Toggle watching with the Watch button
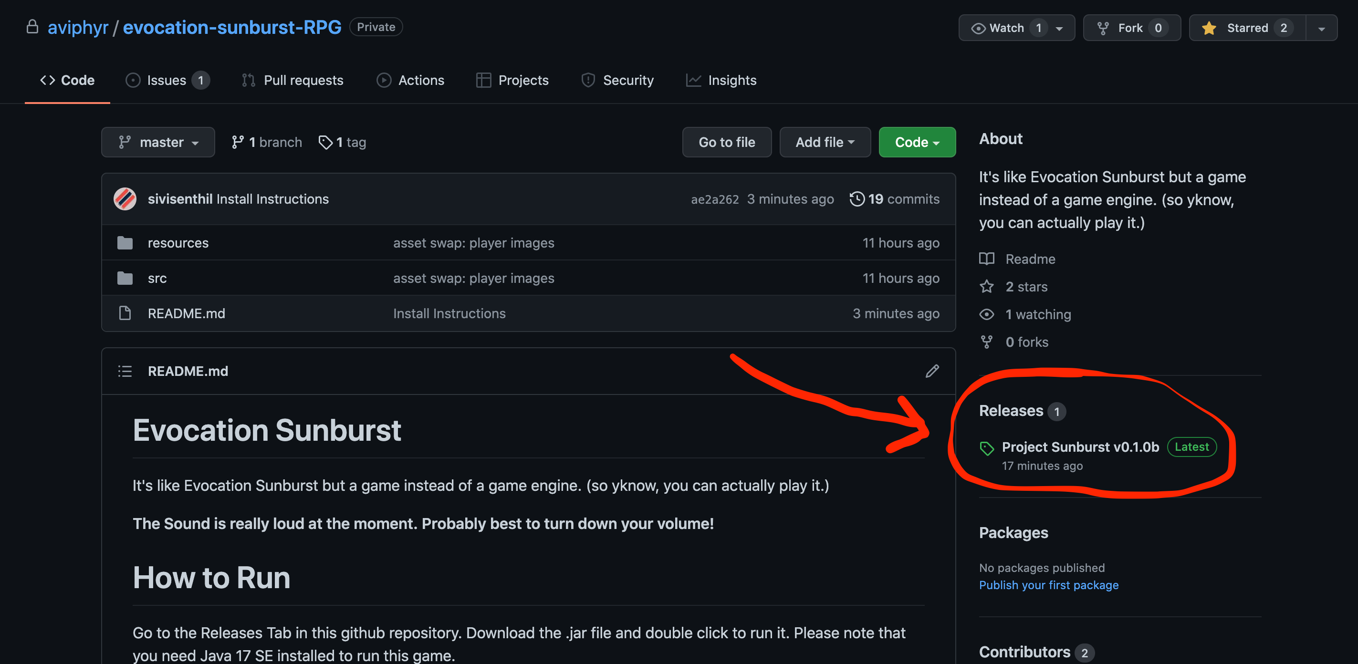The width and height of the screenshot is (1358, 664). click(1007, 27)
